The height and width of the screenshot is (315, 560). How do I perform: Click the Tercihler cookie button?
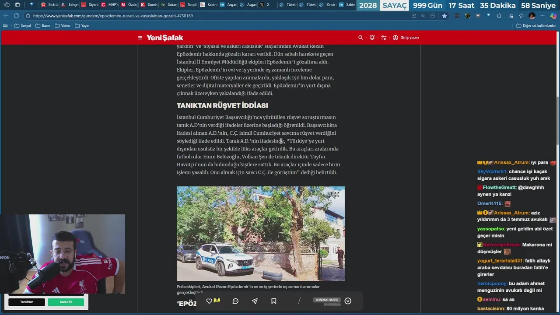pyautogui.click(x=27, y=302)
